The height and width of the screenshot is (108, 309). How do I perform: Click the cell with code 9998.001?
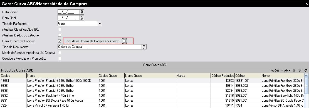[248, 91]
